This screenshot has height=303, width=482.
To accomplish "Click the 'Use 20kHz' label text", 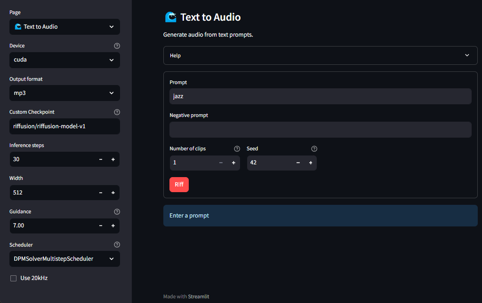I will tap(34, 278).
